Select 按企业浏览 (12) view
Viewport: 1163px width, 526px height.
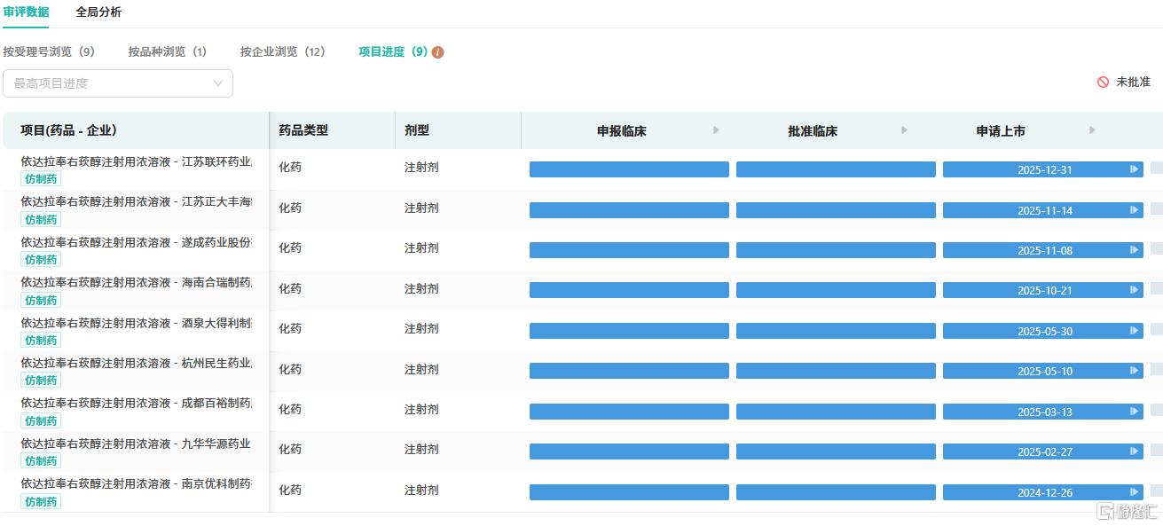click(x=283, y=51)
